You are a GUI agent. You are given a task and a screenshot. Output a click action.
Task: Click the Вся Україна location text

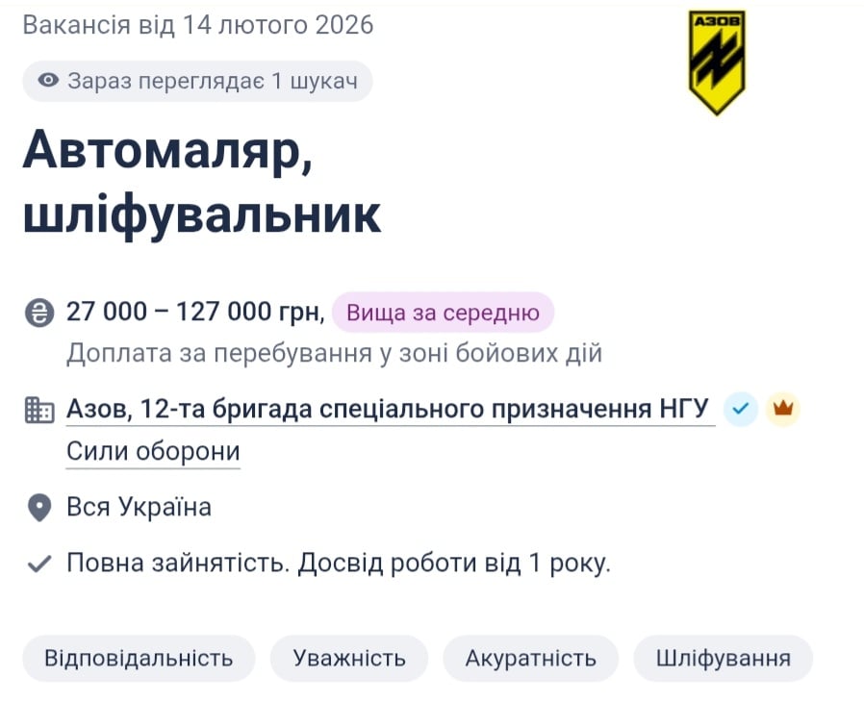(x=139, y=507)
